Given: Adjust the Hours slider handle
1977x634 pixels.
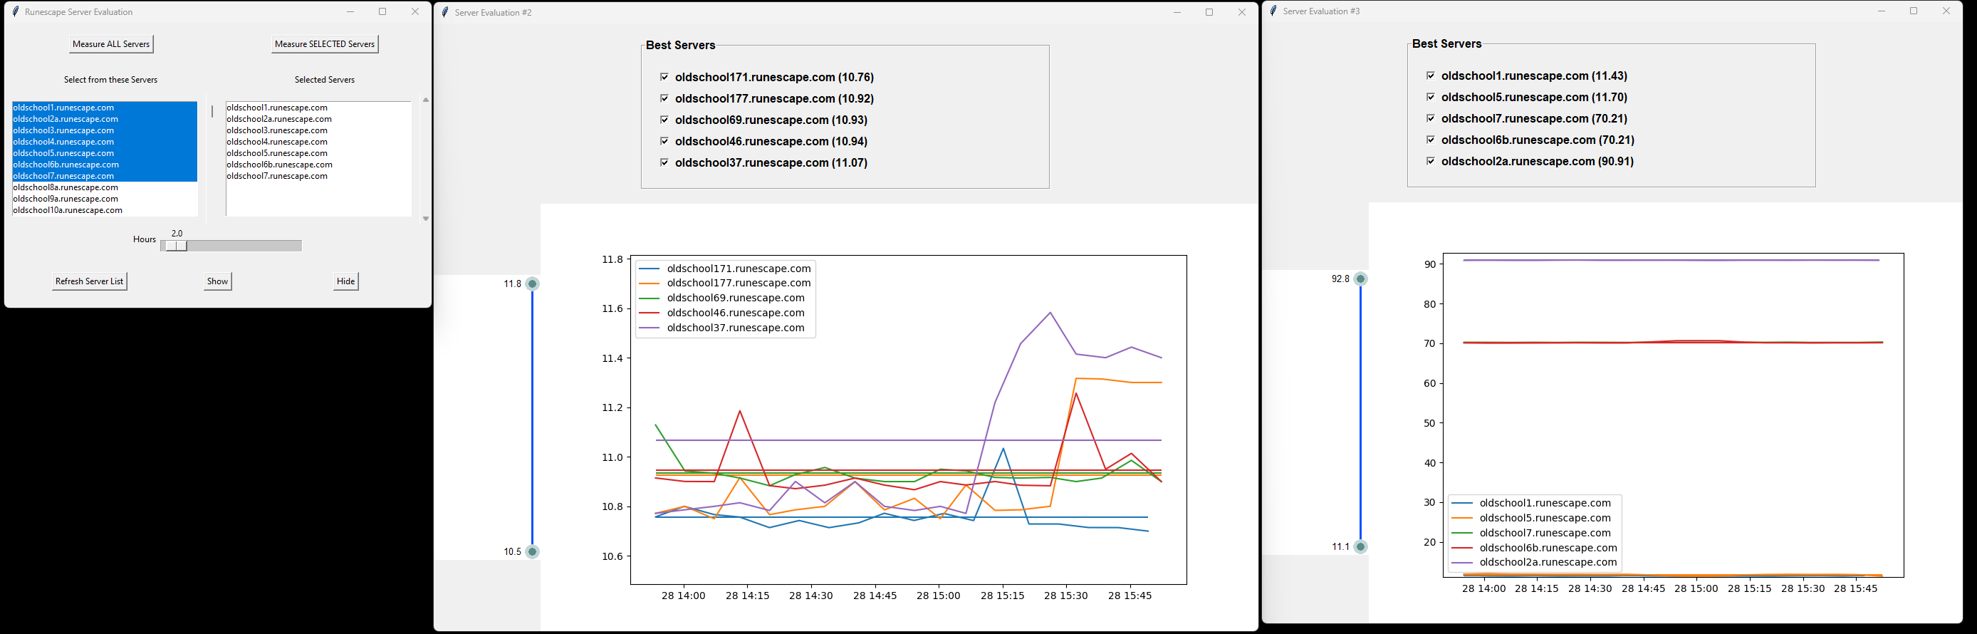Looking at the screenshot, I should 176,246.
